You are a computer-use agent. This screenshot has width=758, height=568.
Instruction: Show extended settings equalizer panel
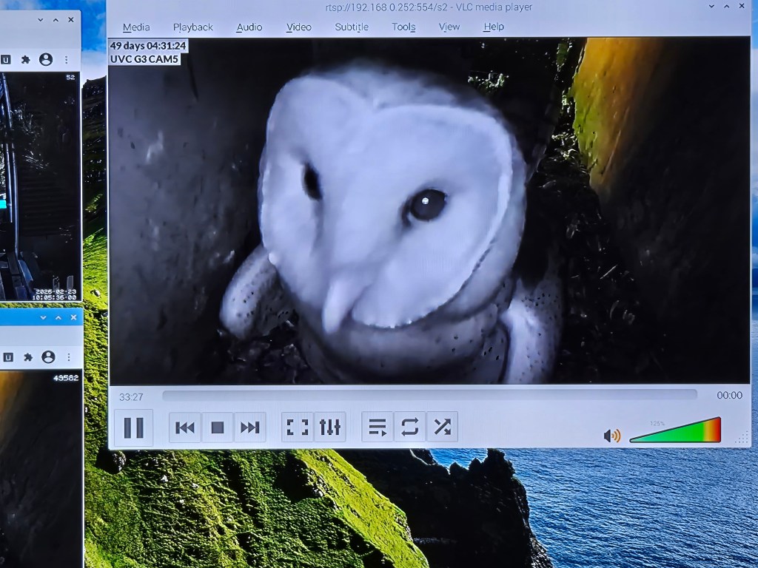coord(330,427)
